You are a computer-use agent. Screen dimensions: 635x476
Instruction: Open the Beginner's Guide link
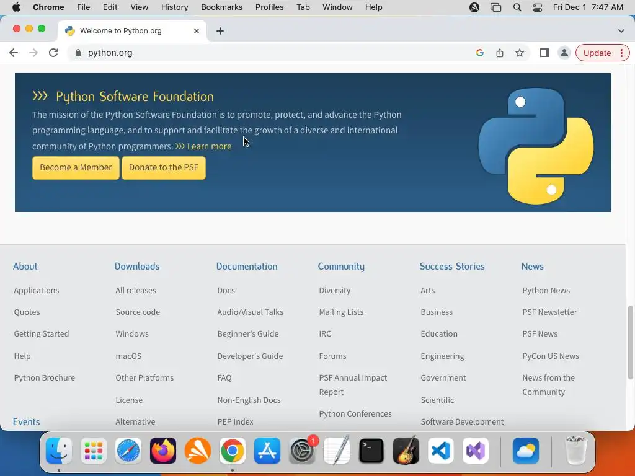(x=248, y=334)
